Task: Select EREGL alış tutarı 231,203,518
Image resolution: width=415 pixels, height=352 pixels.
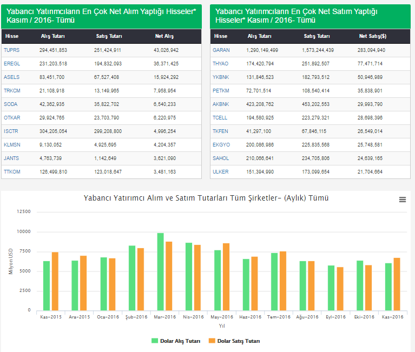Action: [x=53, y=63]
